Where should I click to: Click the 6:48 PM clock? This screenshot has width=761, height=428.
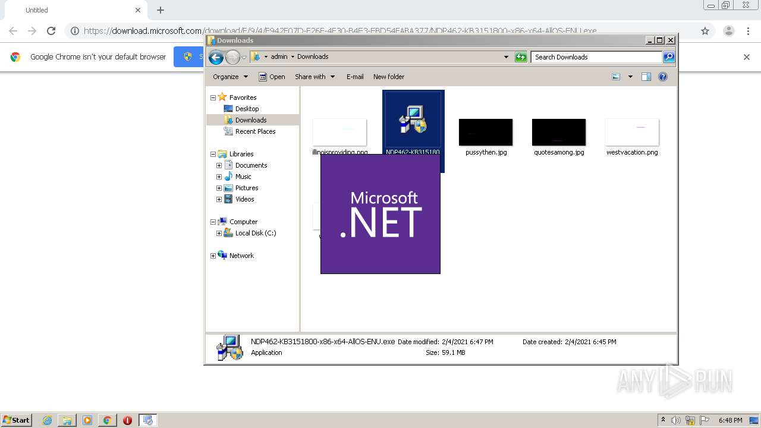coord(730,420)
